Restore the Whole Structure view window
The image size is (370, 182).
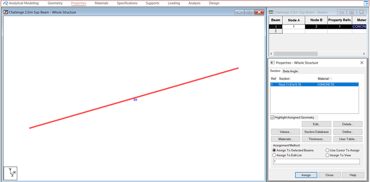[x=249, y=12]
